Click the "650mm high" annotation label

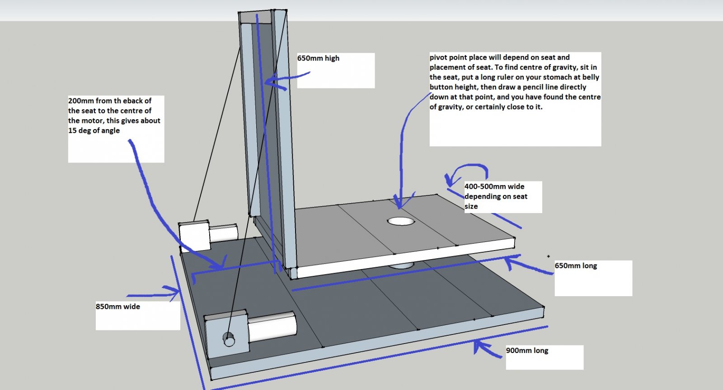pos(319,58)
